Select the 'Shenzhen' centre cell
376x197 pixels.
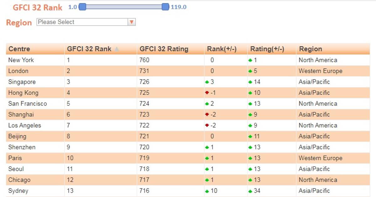[x=35, y=147]
